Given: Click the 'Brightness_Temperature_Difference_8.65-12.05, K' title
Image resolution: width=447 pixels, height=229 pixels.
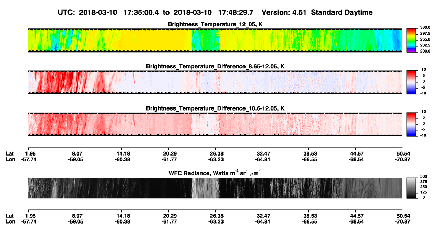Looking at the screenshot, I should 215,66.
